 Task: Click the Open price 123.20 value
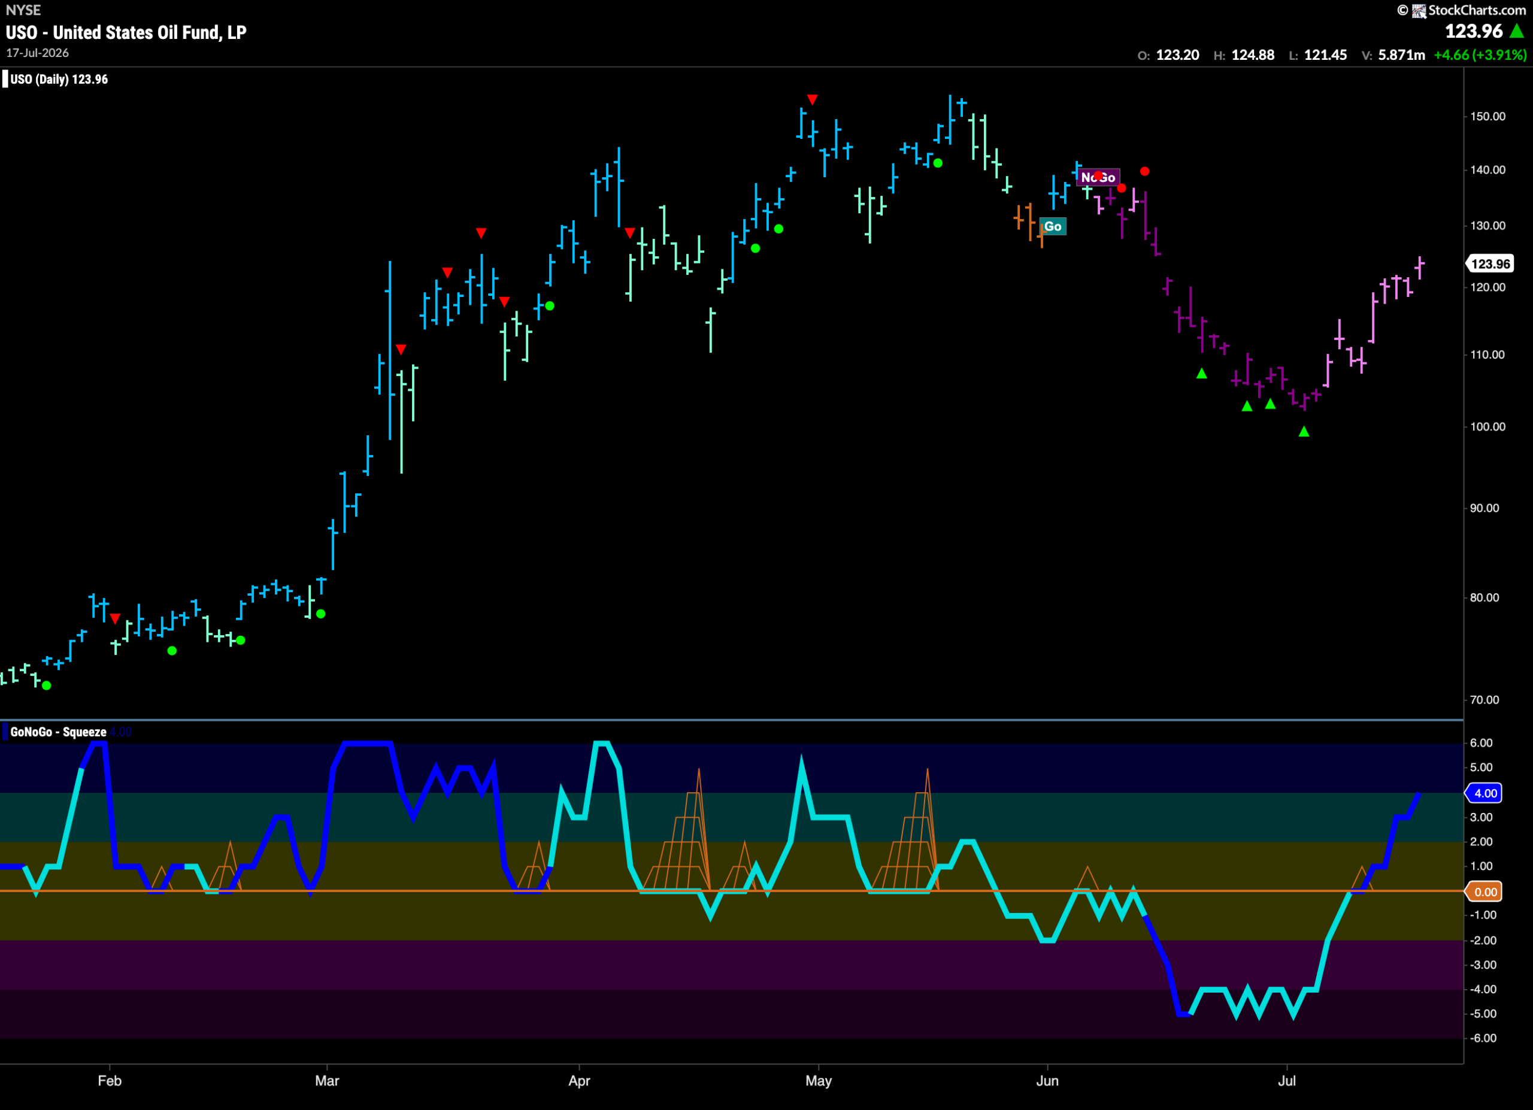(x=1177, y=54)
